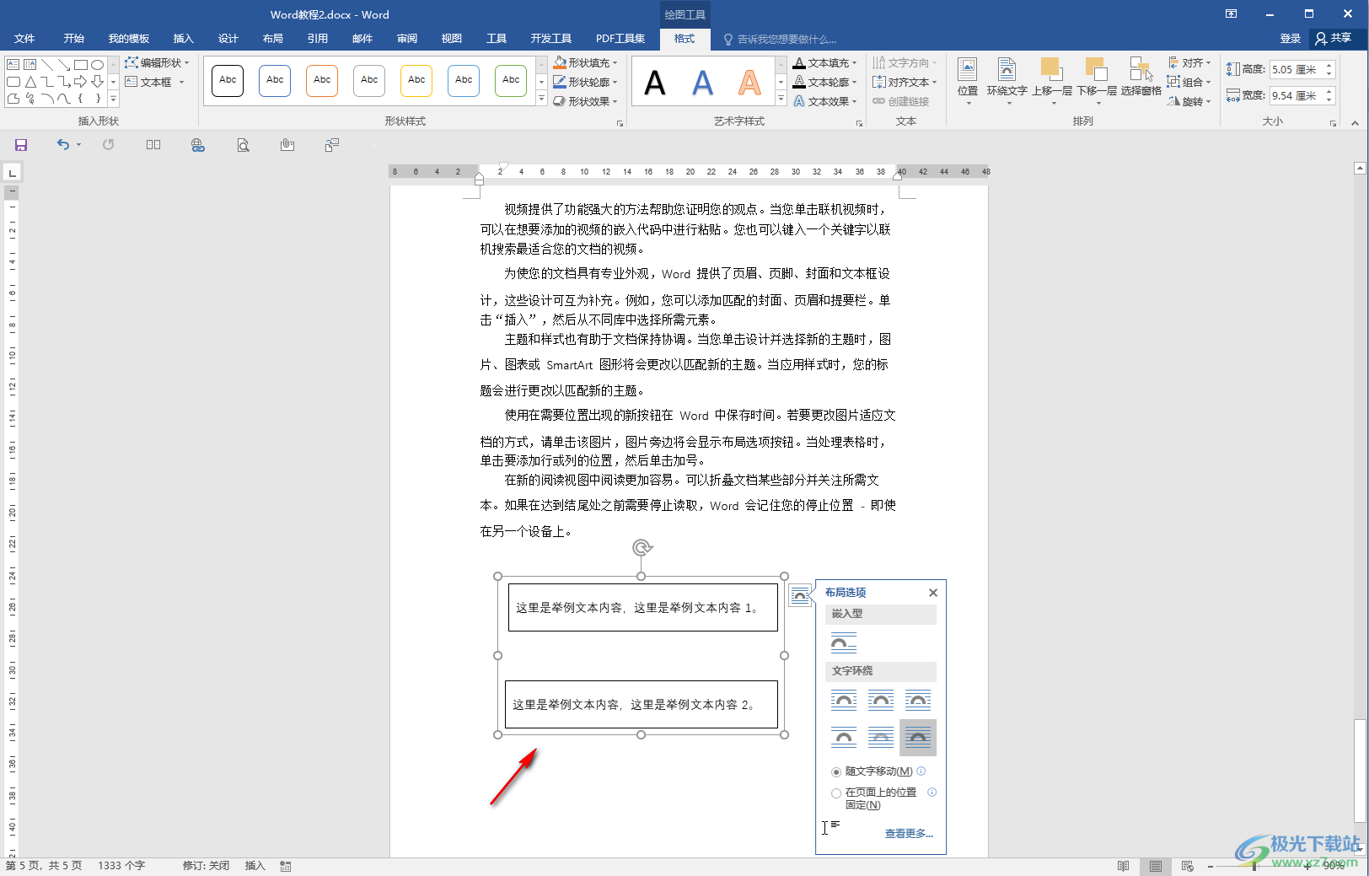The height and width of the screenshot is (876, 1369).
Task: Choose the top and bottom wrap icon
Action: [x=844, y=738]
